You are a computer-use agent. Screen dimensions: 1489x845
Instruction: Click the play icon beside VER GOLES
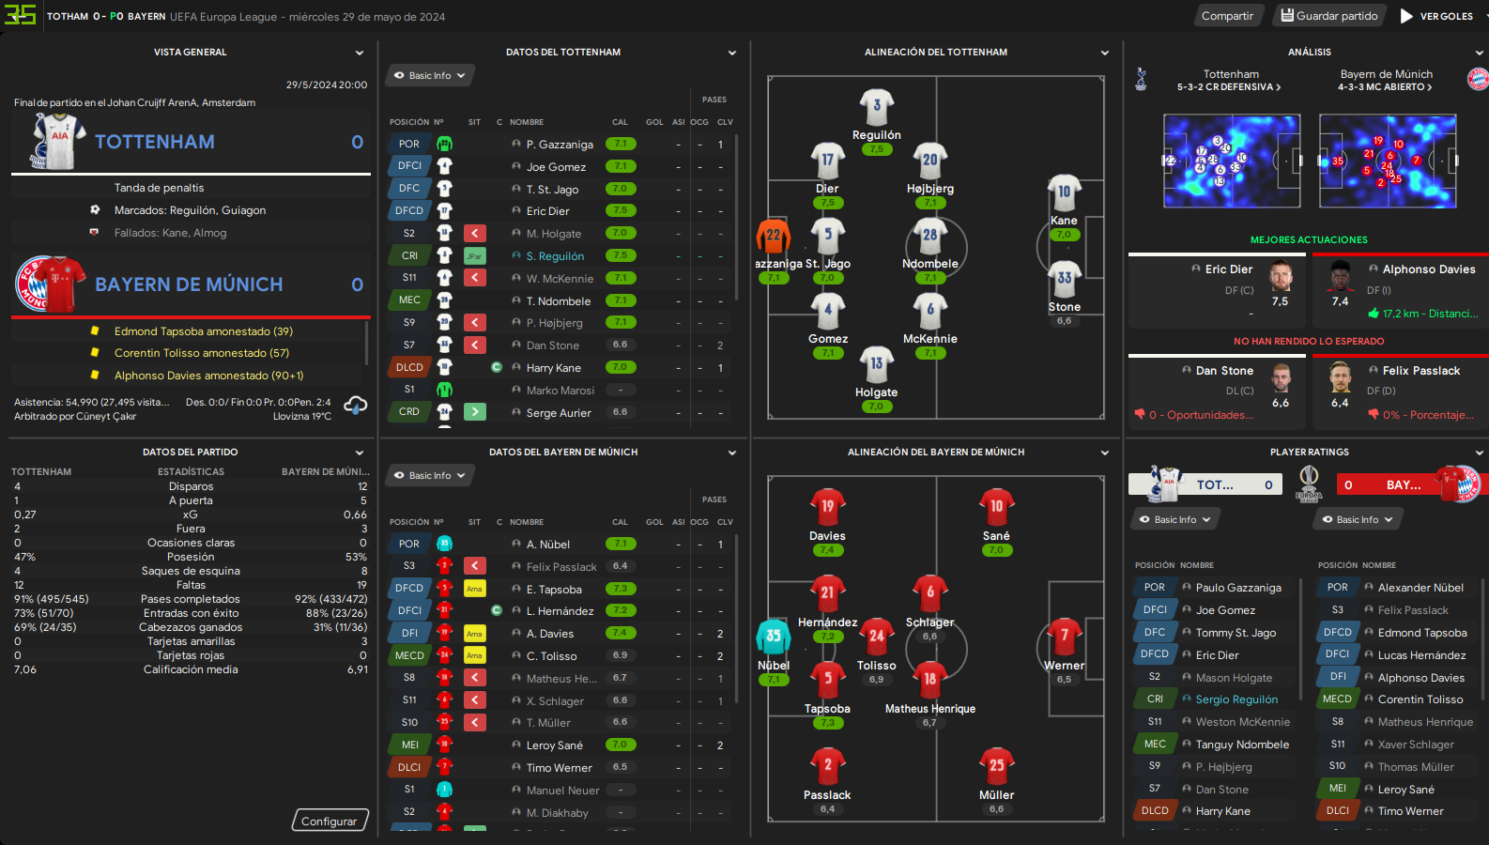click(1406, 16)
